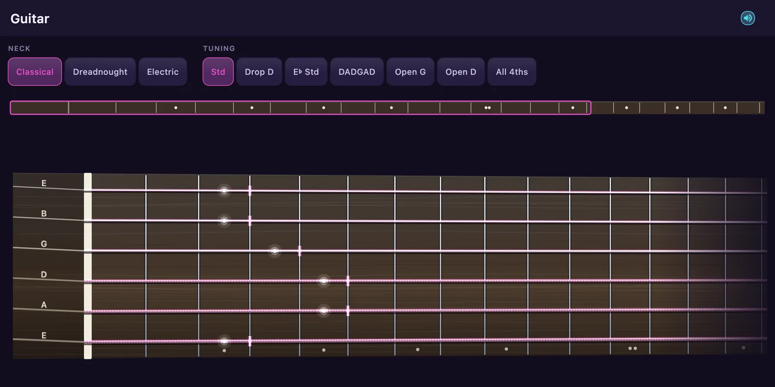
Task: Click the G string finger dot
Action: point(275,251)
